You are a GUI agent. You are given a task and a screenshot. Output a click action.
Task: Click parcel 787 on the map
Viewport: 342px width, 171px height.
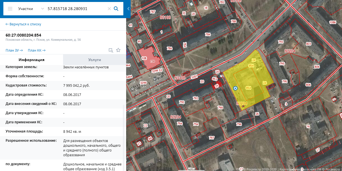[152, 12]
